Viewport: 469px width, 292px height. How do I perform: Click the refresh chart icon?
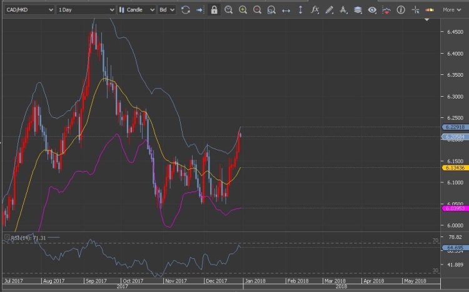[185, 10]
